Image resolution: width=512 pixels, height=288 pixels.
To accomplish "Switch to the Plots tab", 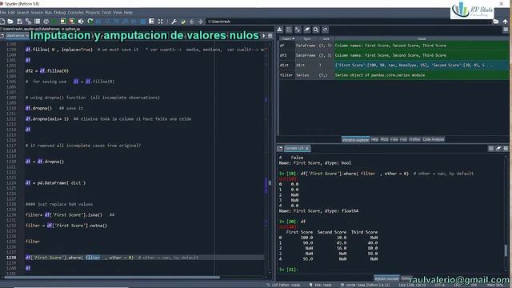I will tap(384, 139).
